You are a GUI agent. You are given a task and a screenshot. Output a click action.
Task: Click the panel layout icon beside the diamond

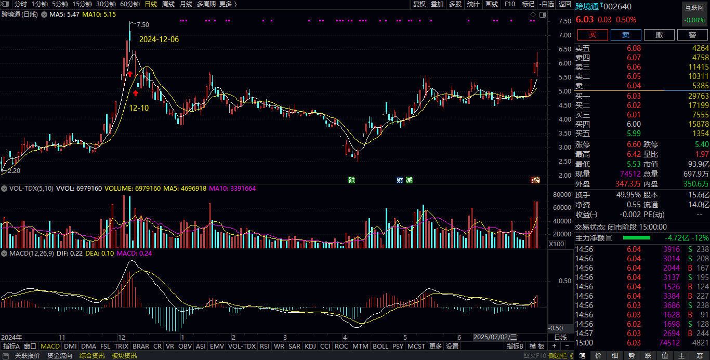point(542,15)
